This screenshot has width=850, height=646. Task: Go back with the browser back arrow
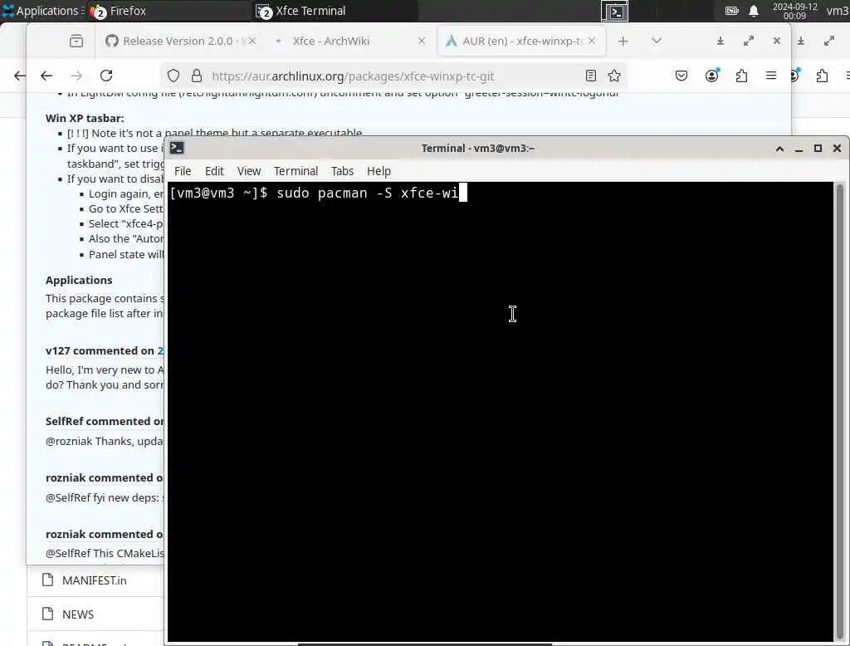click(x=46, y=76)
